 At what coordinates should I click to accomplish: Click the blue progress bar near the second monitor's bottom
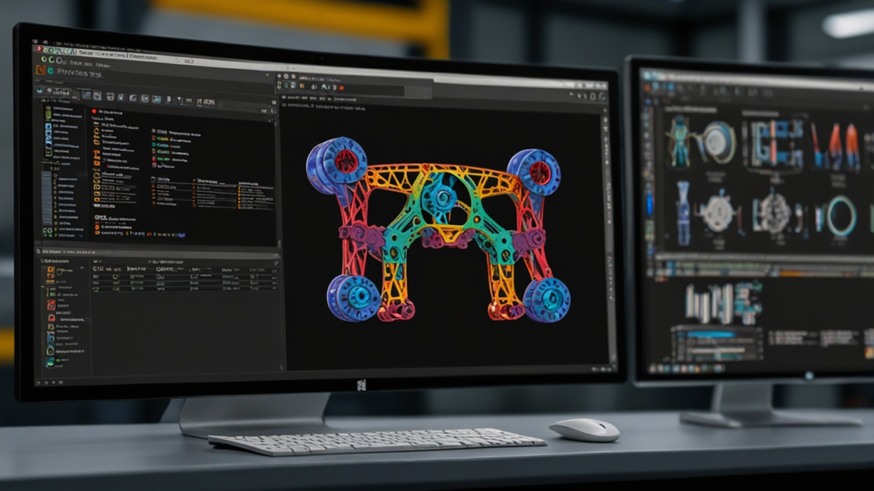(x=711, y=334)
